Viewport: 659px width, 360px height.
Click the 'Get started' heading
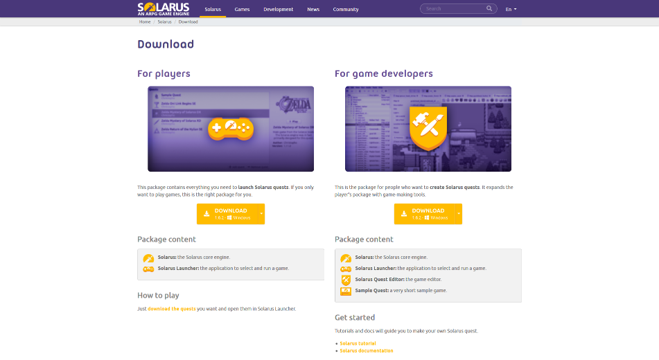pyautogui.click(x=355, y=318)
